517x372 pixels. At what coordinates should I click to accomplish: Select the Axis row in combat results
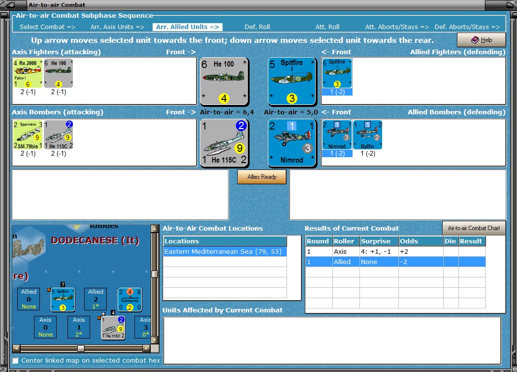[396, 251]
